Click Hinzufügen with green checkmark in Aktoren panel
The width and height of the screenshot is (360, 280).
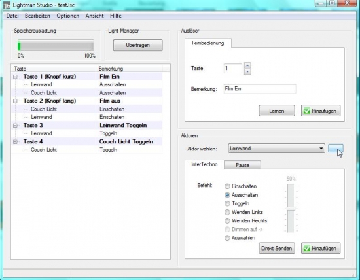click(x=321, y=249)
